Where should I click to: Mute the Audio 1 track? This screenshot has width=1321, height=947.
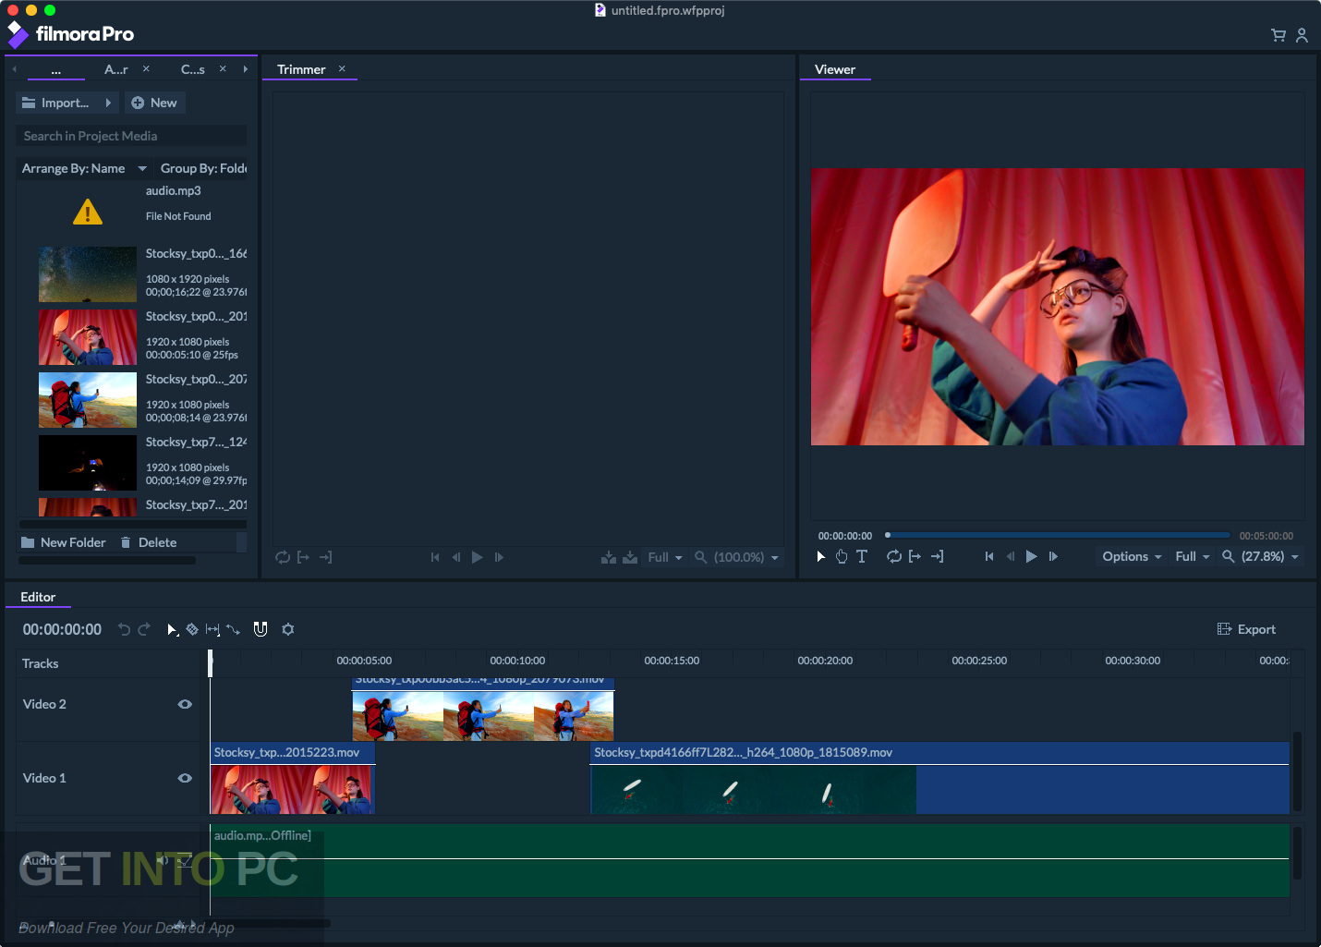click(x=163, y=860)
